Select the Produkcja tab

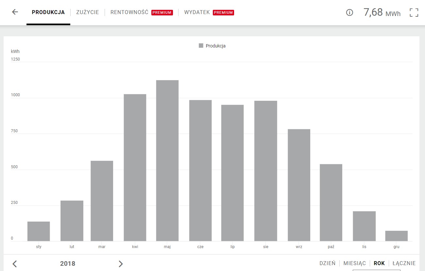click(48, 12)
